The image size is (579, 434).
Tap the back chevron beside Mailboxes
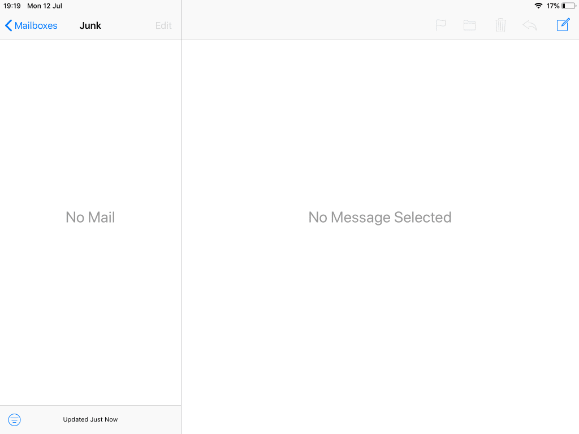point(8,25)
